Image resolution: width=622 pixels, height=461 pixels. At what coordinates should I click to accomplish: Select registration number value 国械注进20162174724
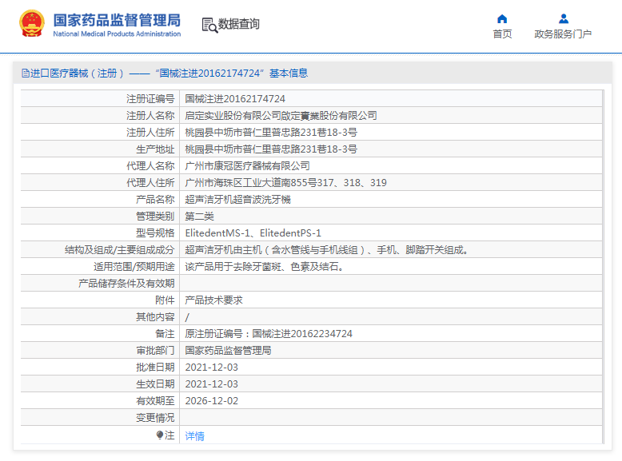235,99
